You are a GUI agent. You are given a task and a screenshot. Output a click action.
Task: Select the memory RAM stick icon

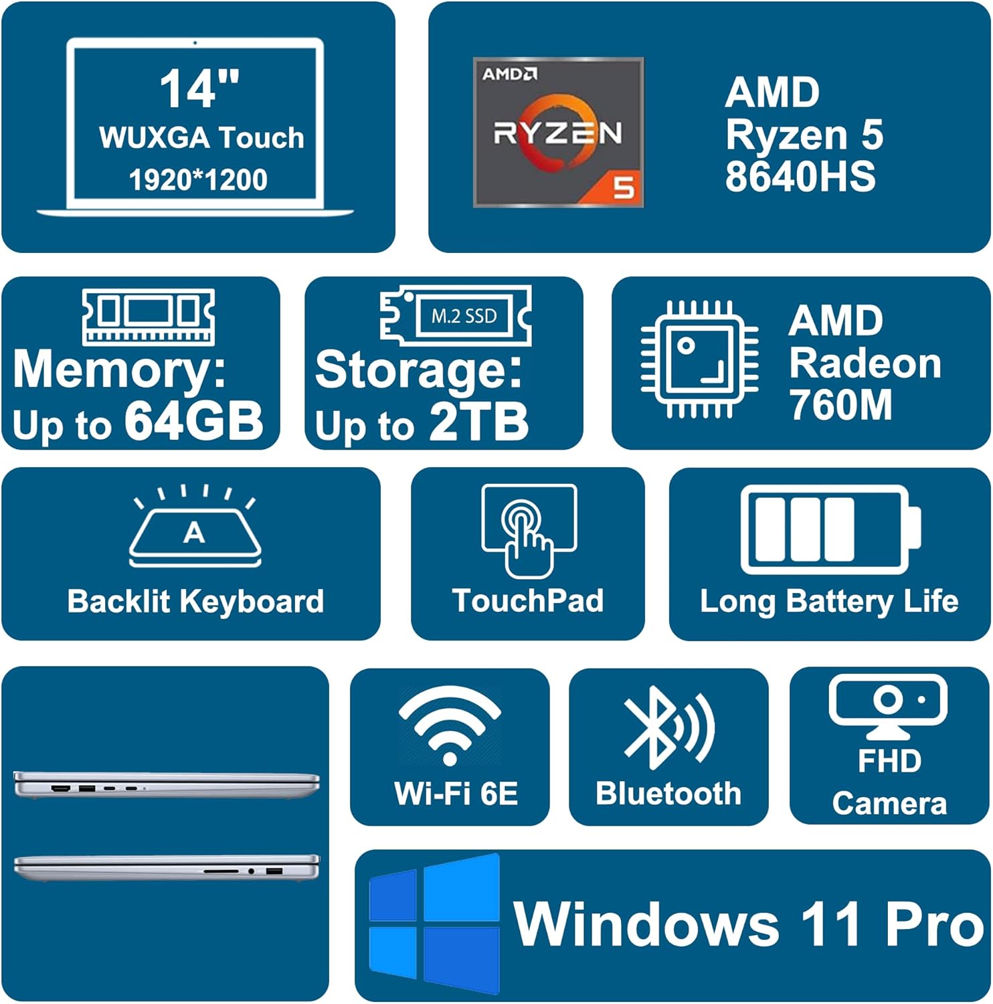148,317
